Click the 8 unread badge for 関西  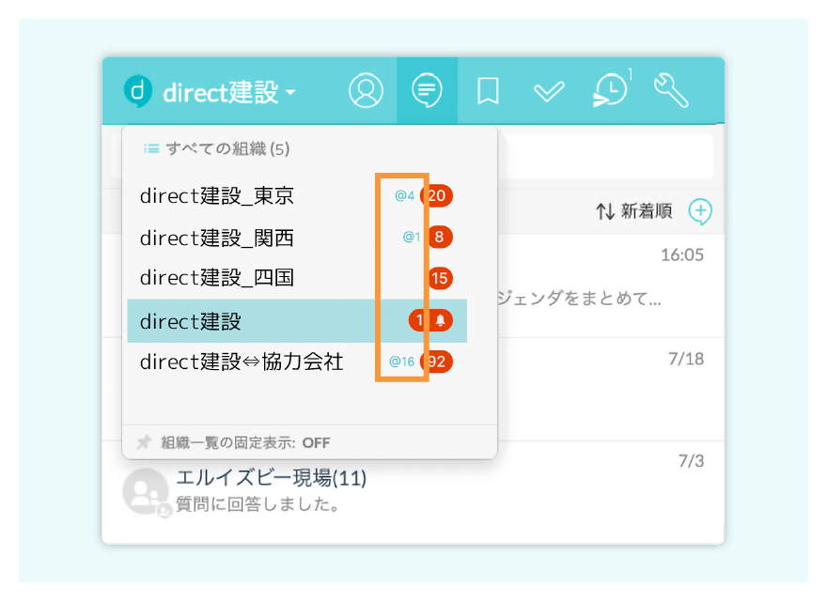tap(440, 238)
